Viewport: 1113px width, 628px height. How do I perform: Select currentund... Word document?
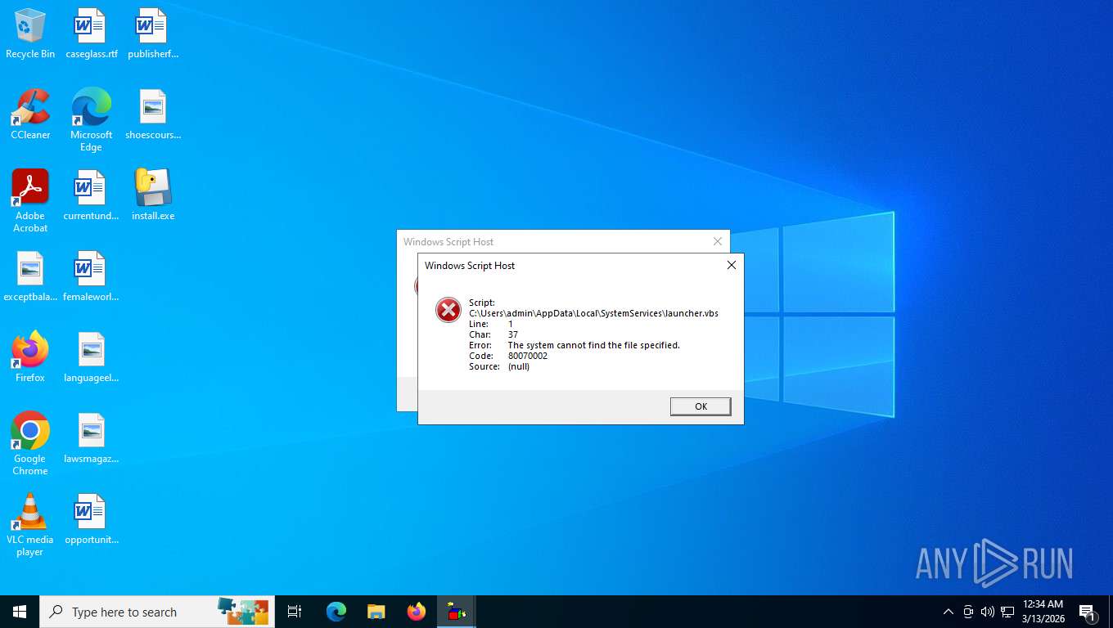[x=91, y=195]
